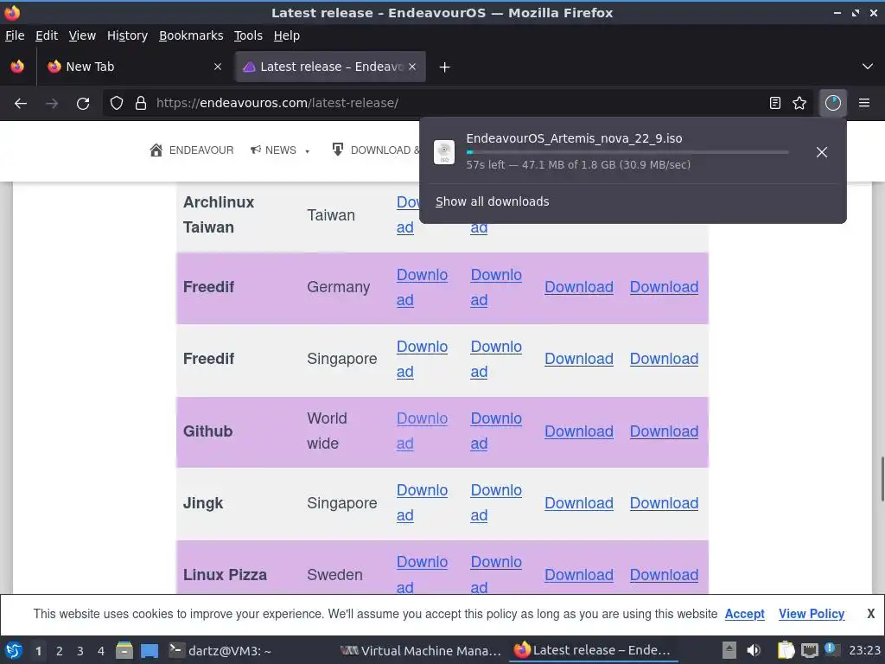Open the dartz@VM3 terminal taskbar window
885x664 pixels.
[220, 651]
